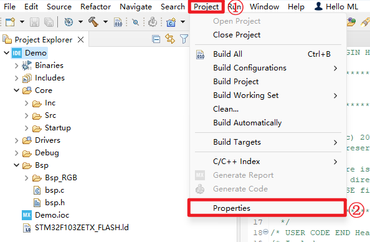The height and width of the screenshot is (242, 370).
Task: Open the dropdown arrow next to the configuration gear icon
Action: coord(80,22)
